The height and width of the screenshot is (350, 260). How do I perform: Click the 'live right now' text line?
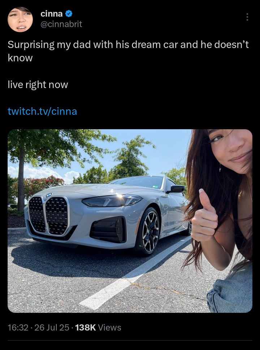coord(38,85)
